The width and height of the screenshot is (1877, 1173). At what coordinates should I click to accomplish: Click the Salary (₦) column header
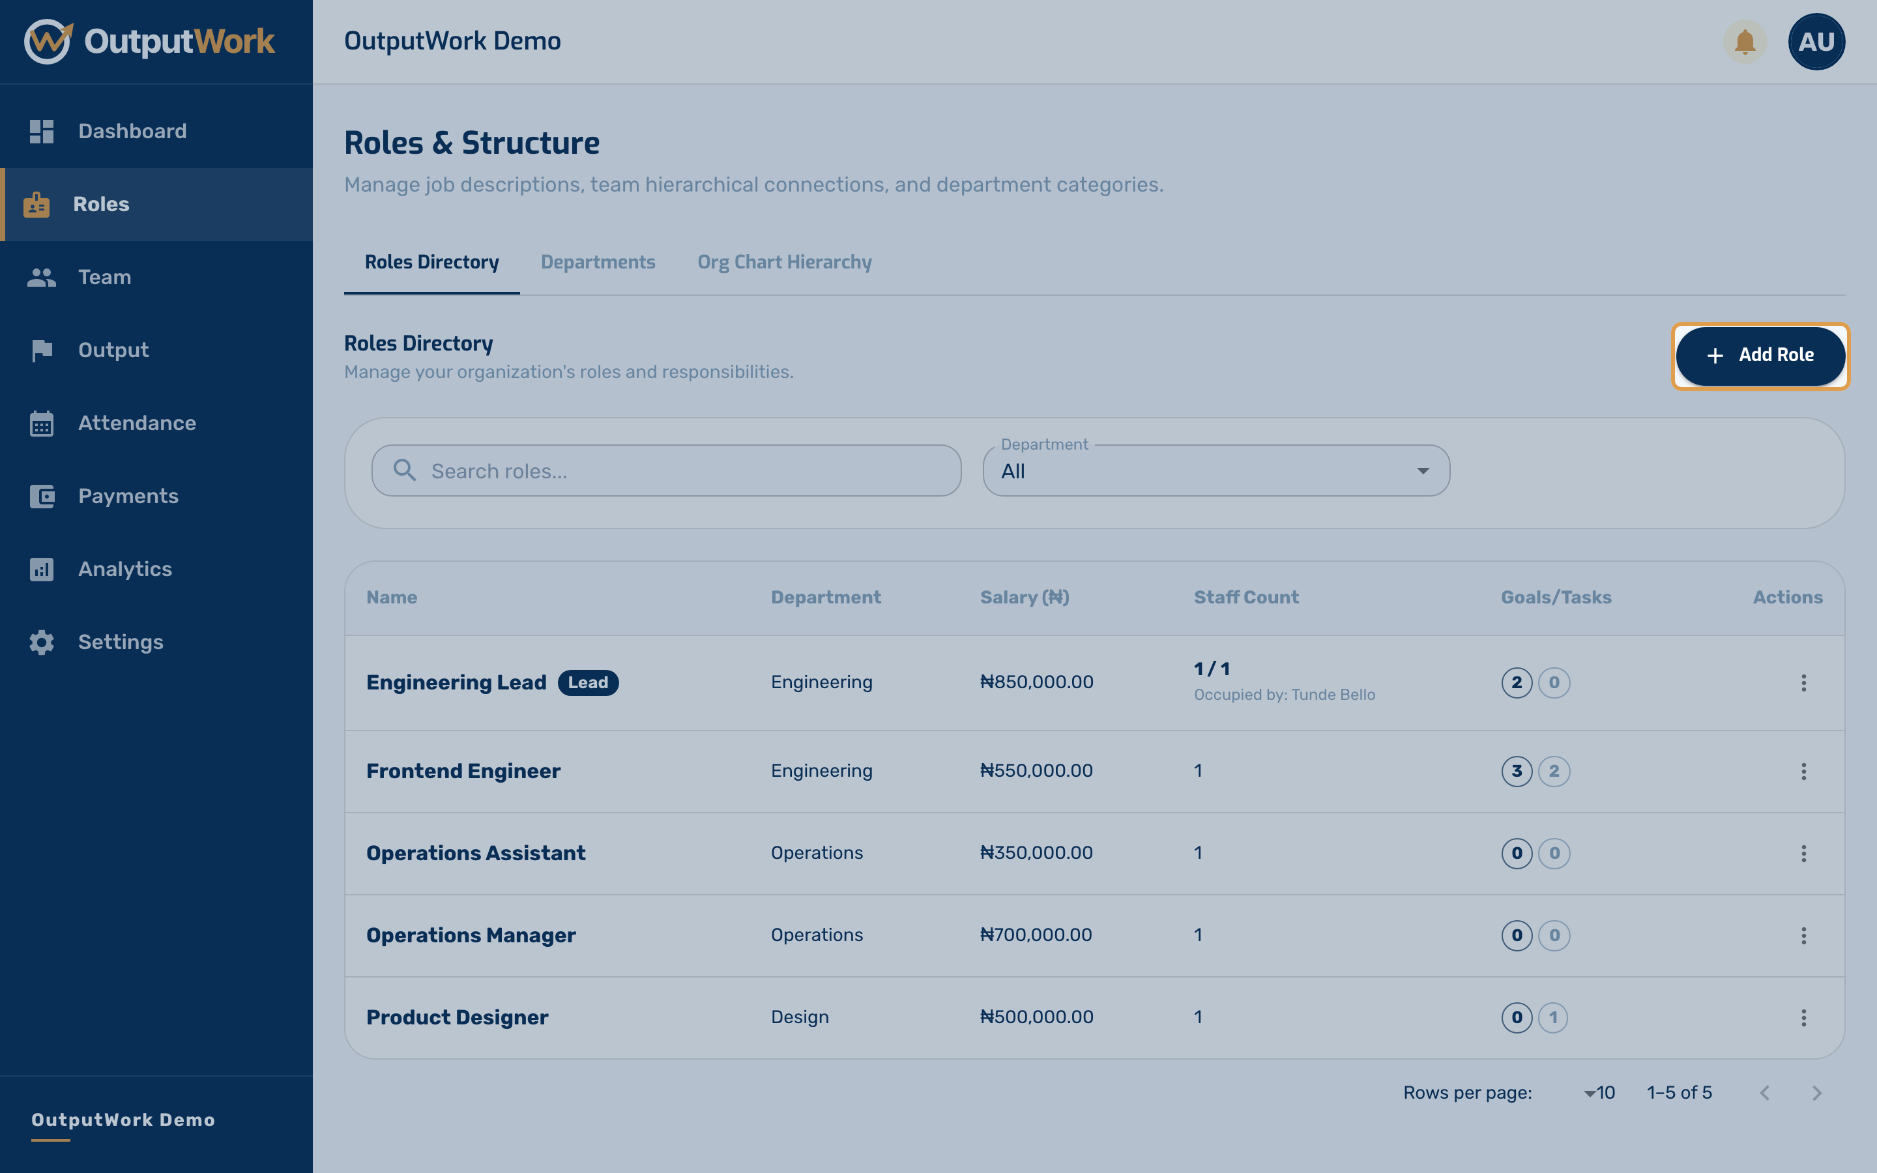click(x=1025, y=598)
